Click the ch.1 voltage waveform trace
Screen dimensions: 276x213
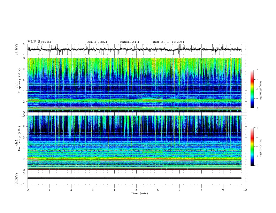point(134,49)
